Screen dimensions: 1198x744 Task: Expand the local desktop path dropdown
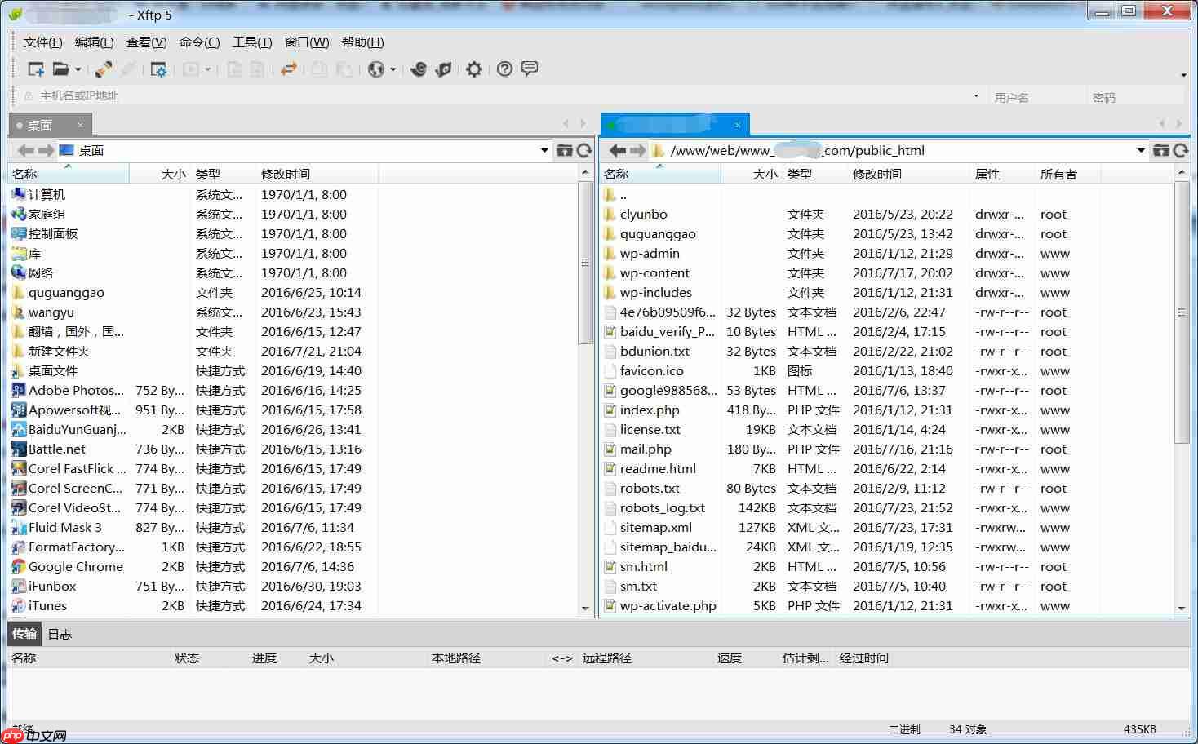pyautogui.click(x=544, y=150)
